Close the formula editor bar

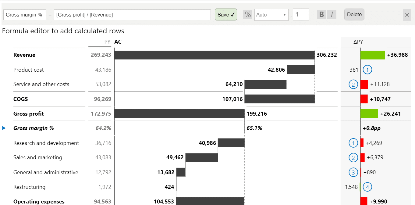[x=407, y=15]
